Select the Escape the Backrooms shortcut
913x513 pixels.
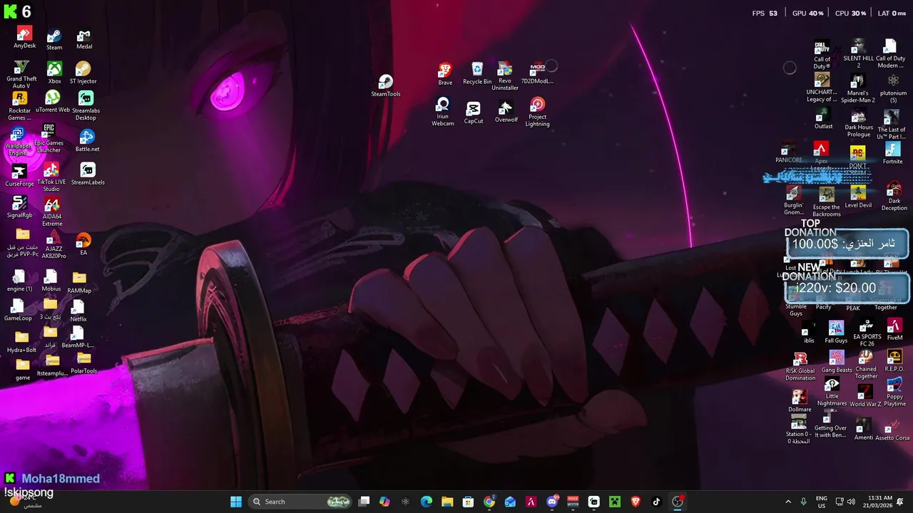tap(826, 202)
